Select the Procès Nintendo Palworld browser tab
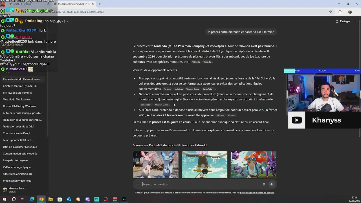The image size is (361, 203). point(74,4)
